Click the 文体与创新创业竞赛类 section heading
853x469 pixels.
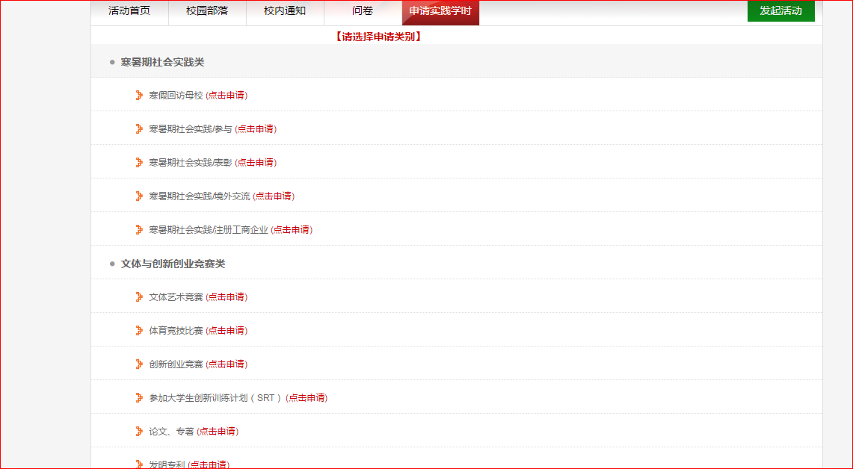(173, 264)
